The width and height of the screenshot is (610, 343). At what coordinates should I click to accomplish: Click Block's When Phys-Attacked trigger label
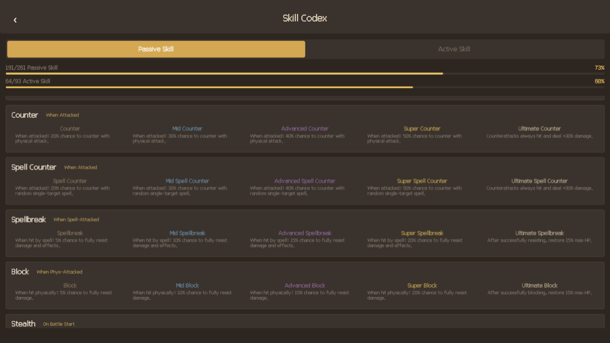pos(59,272)
